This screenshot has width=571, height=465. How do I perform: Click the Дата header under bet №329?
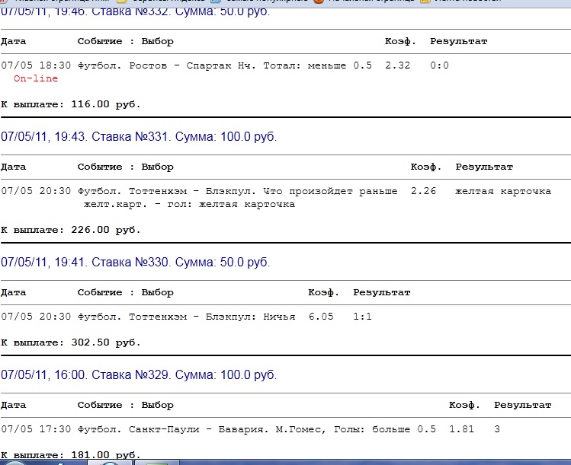coord(14,405)
